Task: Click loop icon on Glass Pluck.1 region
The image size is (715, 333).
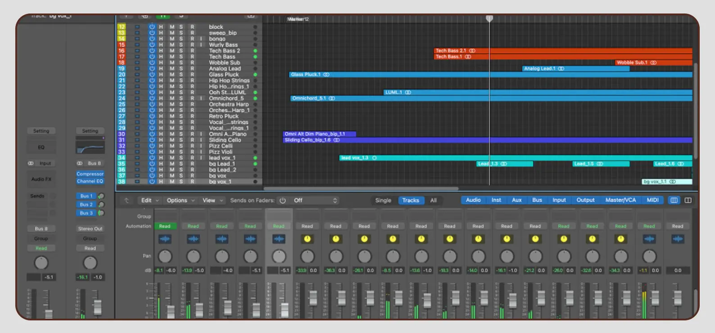Action: point(326,75)
